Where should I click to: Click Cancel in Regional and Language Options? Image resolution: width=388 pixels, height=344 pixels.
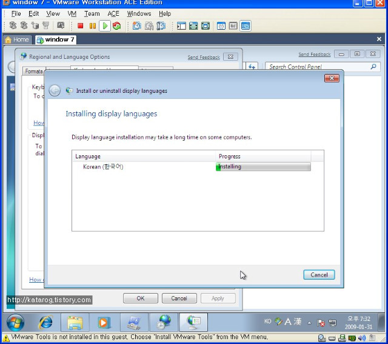pyautogui.click(x=179, y=298)
